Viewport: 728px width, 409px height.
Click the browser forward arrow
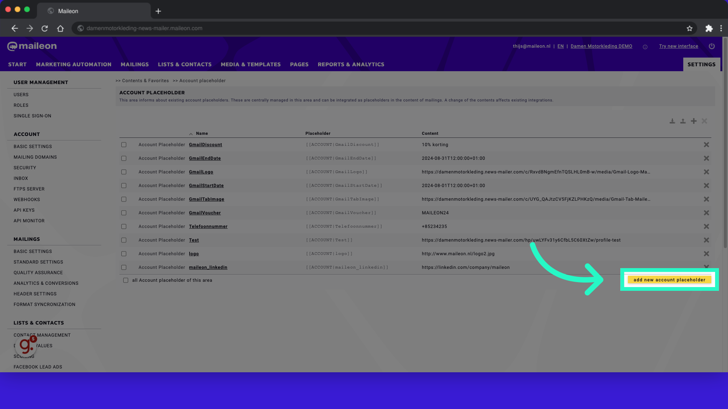tap(30, 28)
